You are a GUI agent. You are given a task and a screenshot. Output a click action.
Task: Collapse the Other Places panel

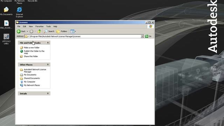48,64
